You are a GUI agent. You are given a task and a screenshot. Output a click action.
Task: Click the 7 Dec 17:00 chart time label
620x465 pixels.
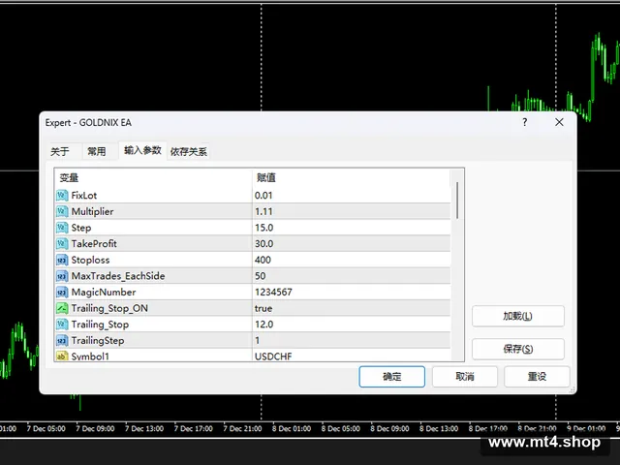(194, 428)
